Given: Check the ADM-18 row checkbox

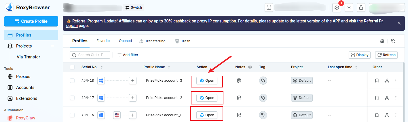Looking at the screenshot, I should pyautogui.click(x=72, y=81).
